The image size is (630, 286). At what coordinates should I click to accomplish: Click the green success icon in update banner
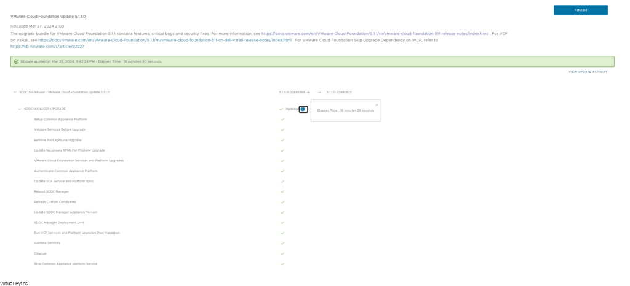[x=16, y=61]
